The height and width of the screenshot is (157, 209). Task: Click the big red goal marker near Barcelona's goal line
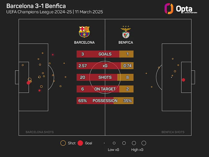[x=28, y=83]
